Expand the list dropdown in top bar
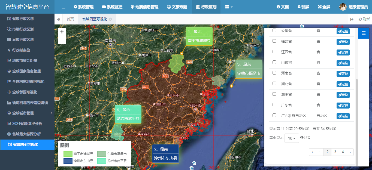This screenshot has width=372, height=170. click(229, 7)
